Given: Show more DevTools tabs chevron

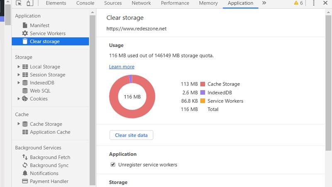Looking at the screenshot, I should [x=264, y=3].
